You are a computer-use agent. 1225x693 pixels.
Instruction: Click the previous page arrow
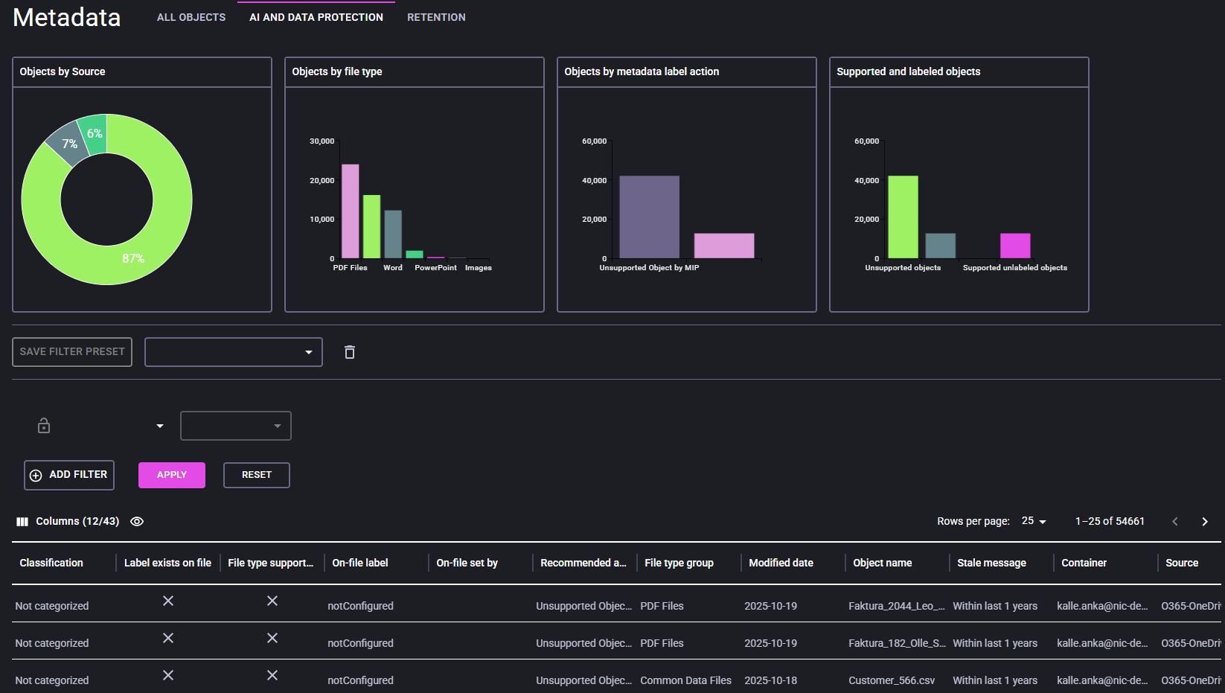click(1175, 522)
